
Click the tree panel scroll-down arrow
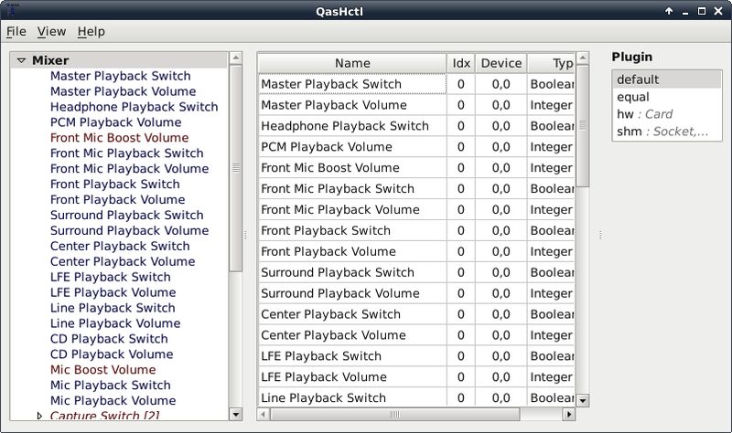(236, 414)
